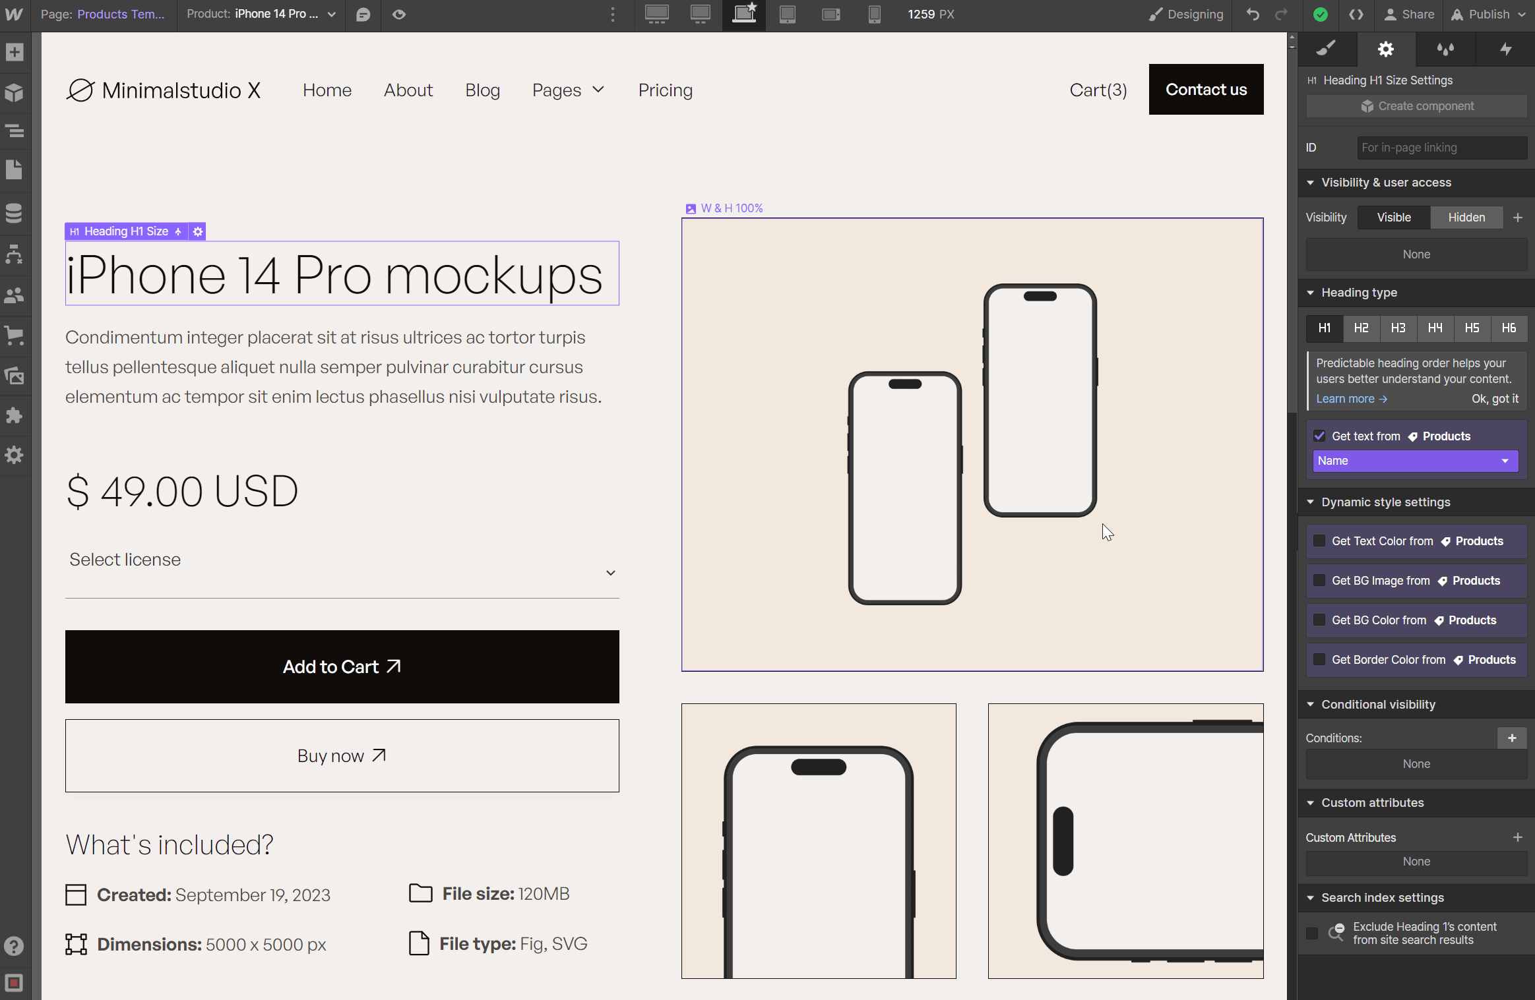The height and width of the screenshot is (1000, 1535).
Task: Click the Create component button
Action: tap(1416, 105)
